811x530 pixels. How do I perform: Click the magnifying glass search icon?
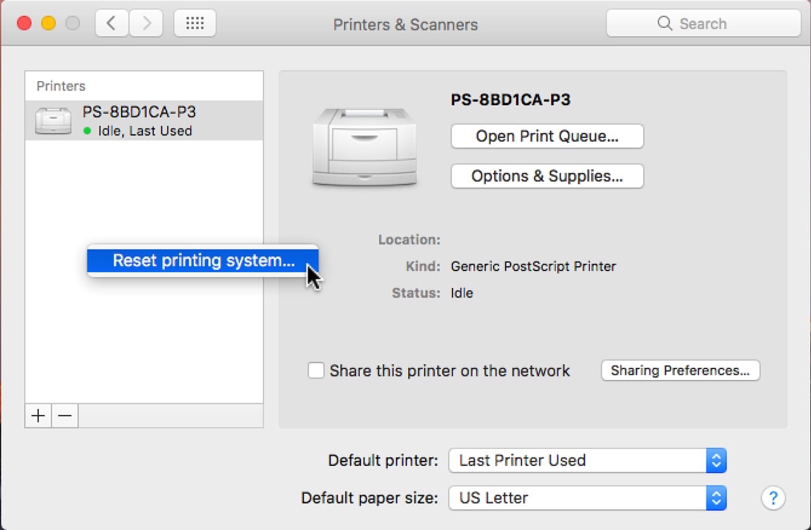pyautogui.click(x=665, y=24)
